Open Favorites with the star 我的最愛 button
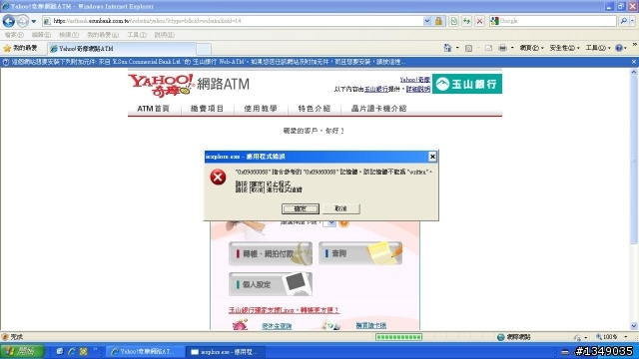 pyautogui.click(x=20, y=49)
